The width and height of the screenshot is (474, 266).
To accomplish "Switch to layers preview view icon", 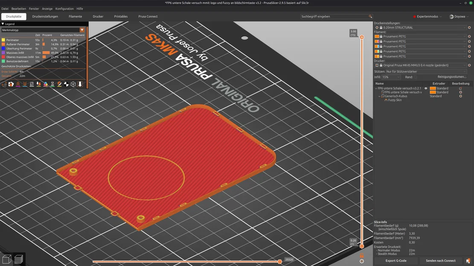I will tap(18, 259).
